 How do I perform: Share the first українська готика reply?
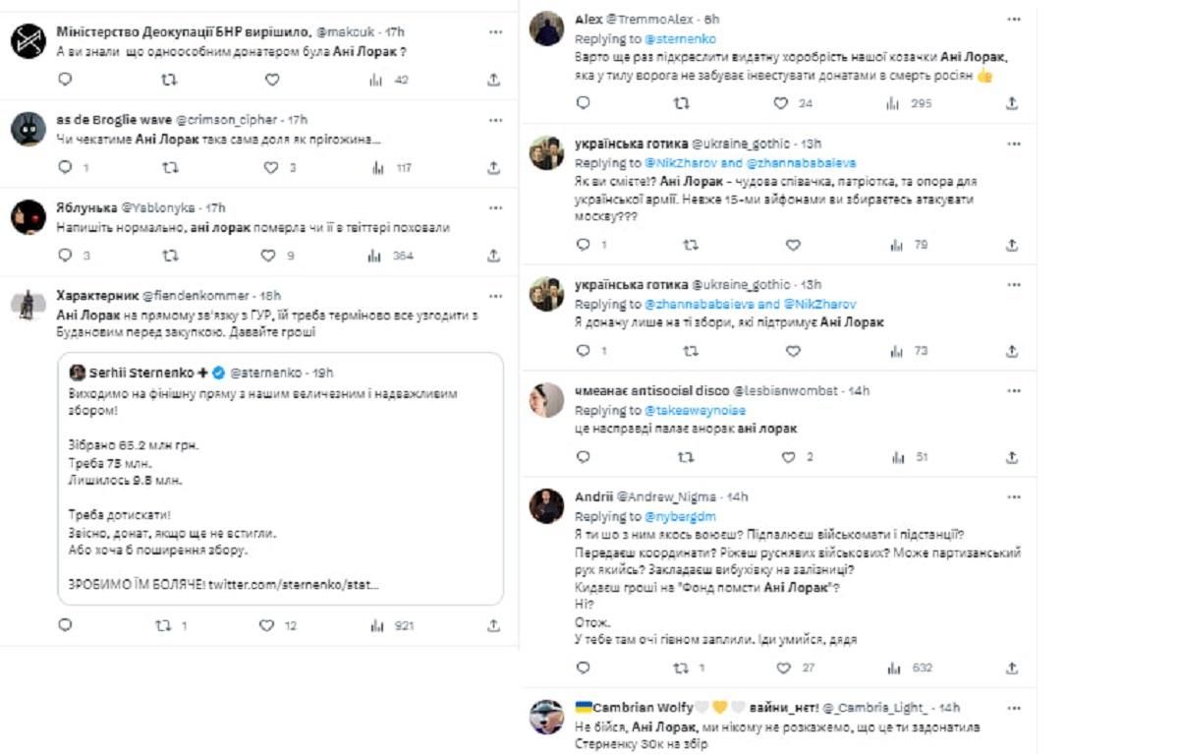1011,245
